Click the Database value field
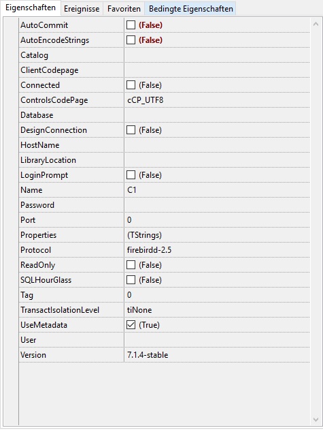Image resolution: width=323 pixels, height=430 pixels. point(217,115)
